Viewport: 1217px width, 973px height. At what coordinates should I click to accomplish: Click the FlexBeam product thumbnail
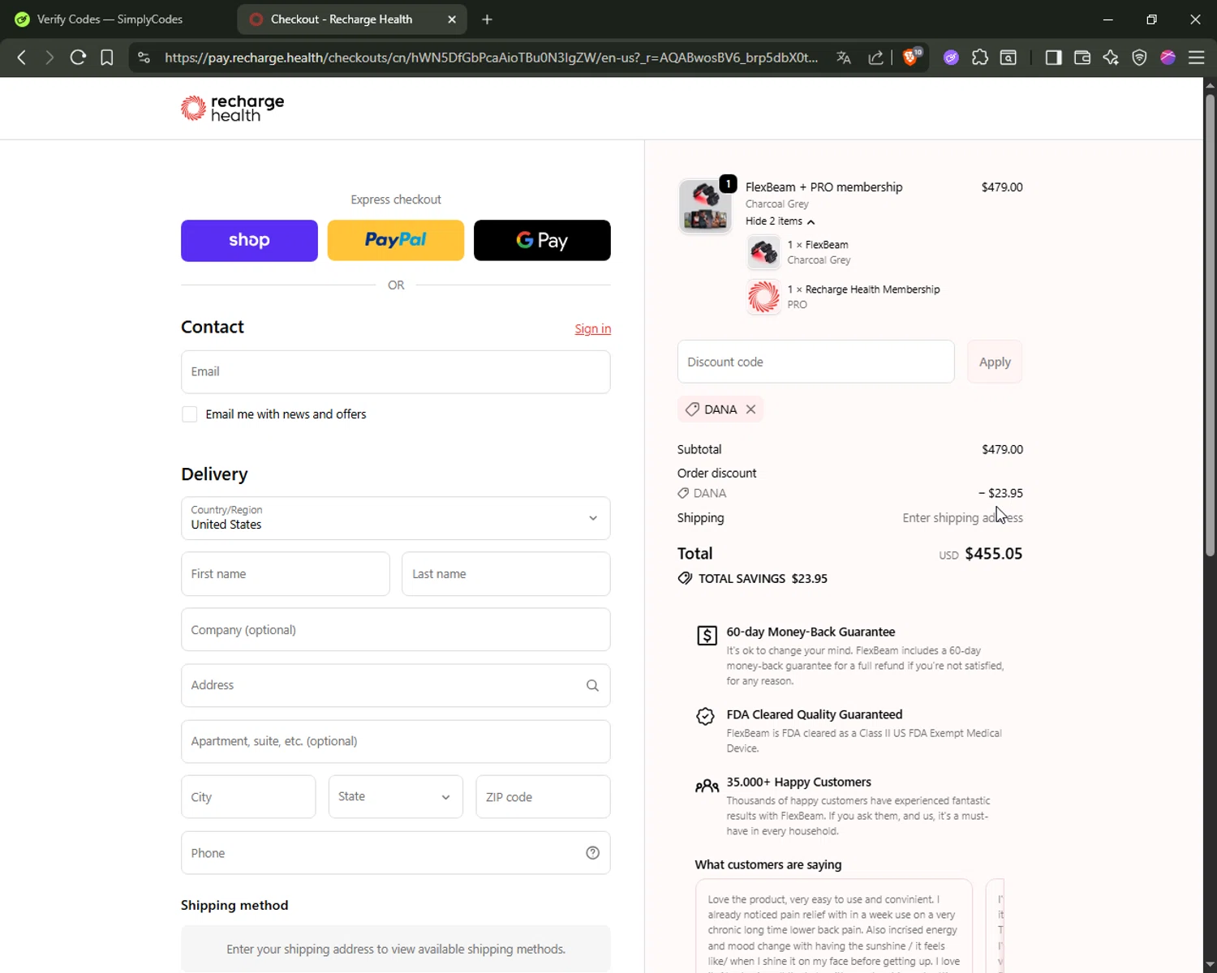click(x=763, y=252)
